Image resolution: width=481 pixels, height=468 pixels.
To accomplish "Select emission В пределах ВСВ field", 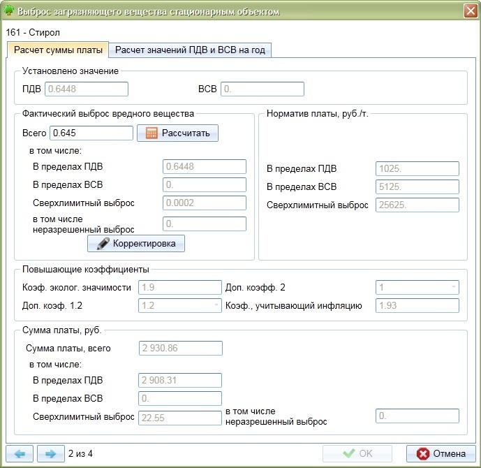I will [205, 184].
